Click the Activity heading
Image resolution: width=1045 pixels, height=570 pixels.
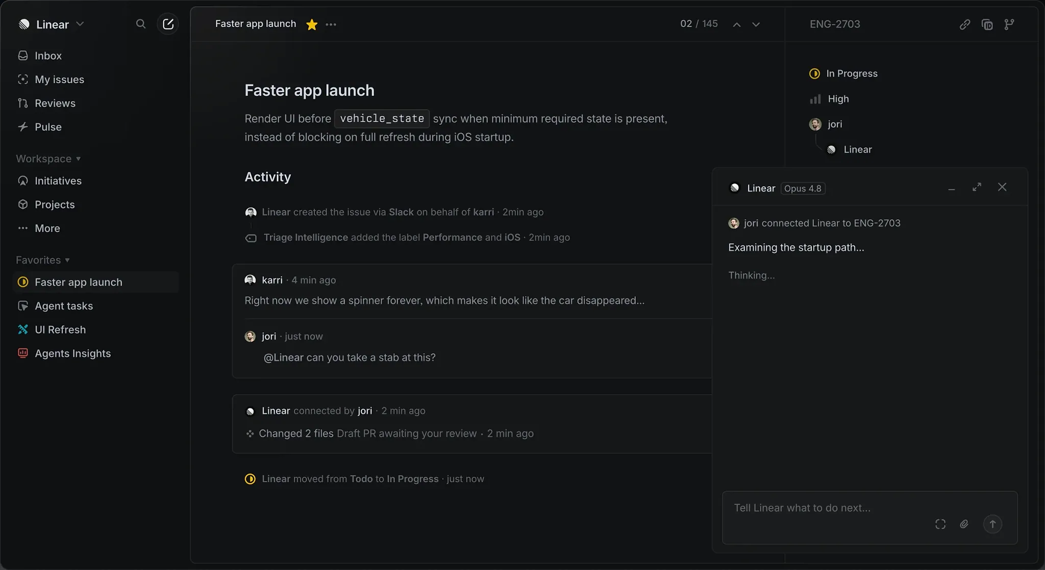click(x=267, y=177)
